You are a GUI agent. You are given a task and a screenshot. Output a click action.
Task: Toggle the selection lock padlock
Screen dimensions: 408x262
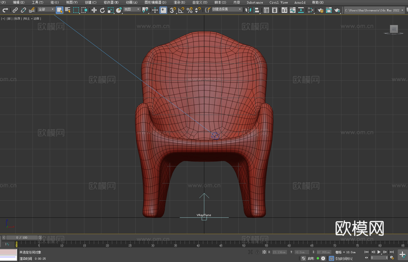[257, 252]
